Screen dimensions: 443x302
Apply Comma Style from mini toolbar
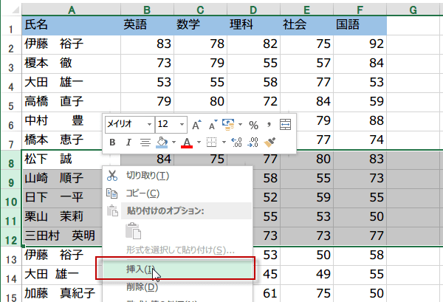(269, 124)
